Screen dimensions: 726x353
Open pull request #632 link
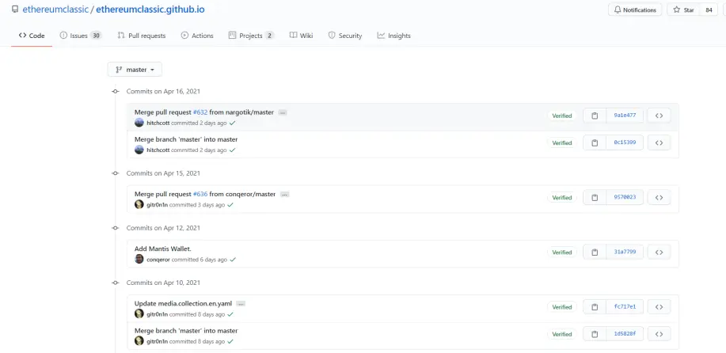(x=200, y=112)
